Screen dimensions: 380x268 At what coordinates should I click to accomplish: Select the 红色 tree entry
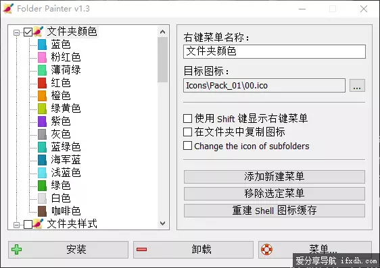tap(61, 83)
